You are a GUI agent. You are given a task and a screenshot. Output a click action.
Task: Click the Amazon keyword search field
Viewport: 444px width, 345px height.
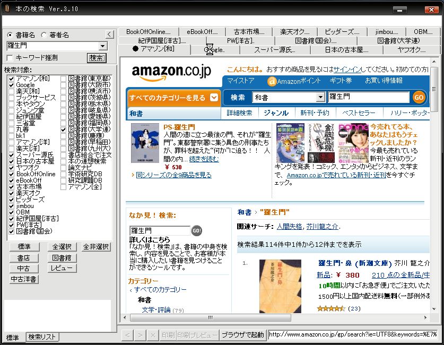(x=368, y=97)
